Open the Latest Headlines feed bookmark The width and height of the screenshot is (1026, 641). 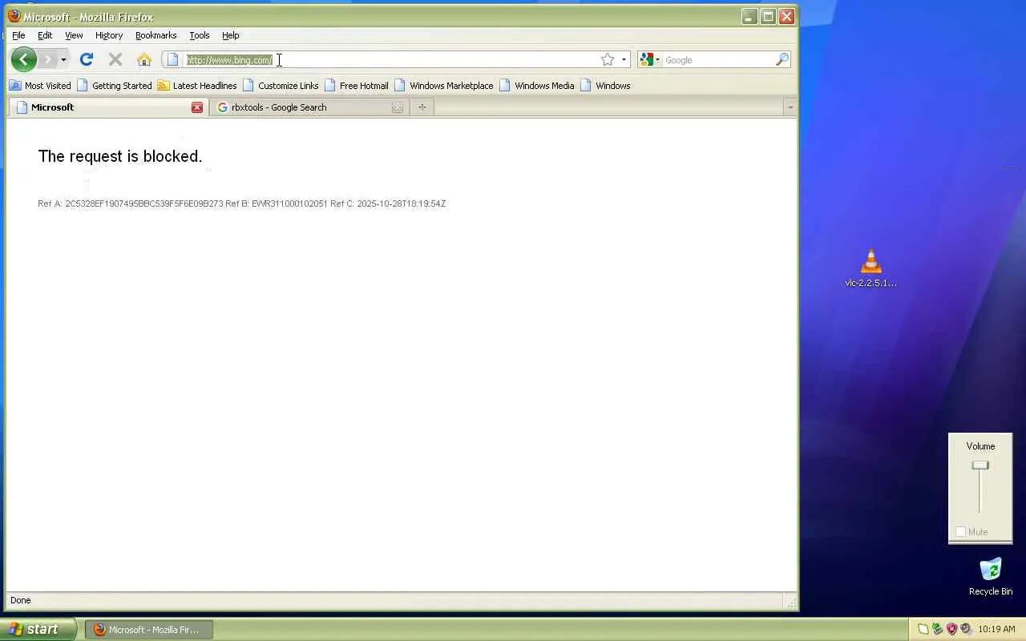[197, 85]
